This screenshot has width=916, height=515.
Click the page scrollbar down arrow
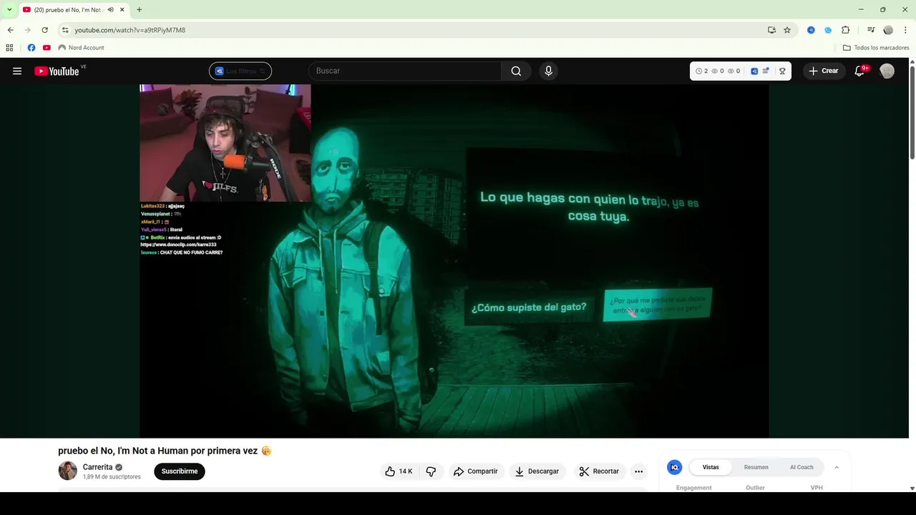pos(912,489)
